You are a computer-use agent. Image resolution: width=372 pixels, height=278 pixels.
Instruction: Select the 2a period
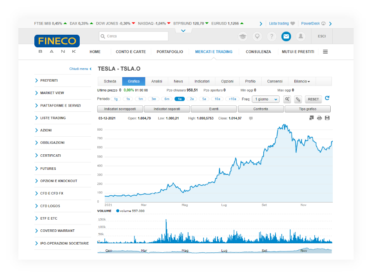click(x=192, y=99)
